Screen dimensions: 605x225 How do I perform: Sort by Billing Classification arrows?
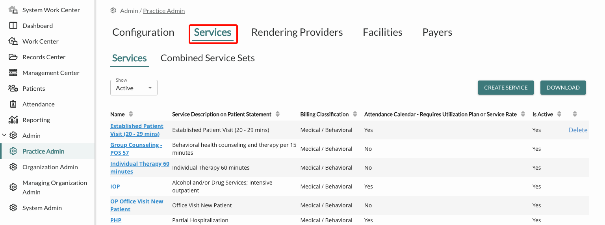355,114
